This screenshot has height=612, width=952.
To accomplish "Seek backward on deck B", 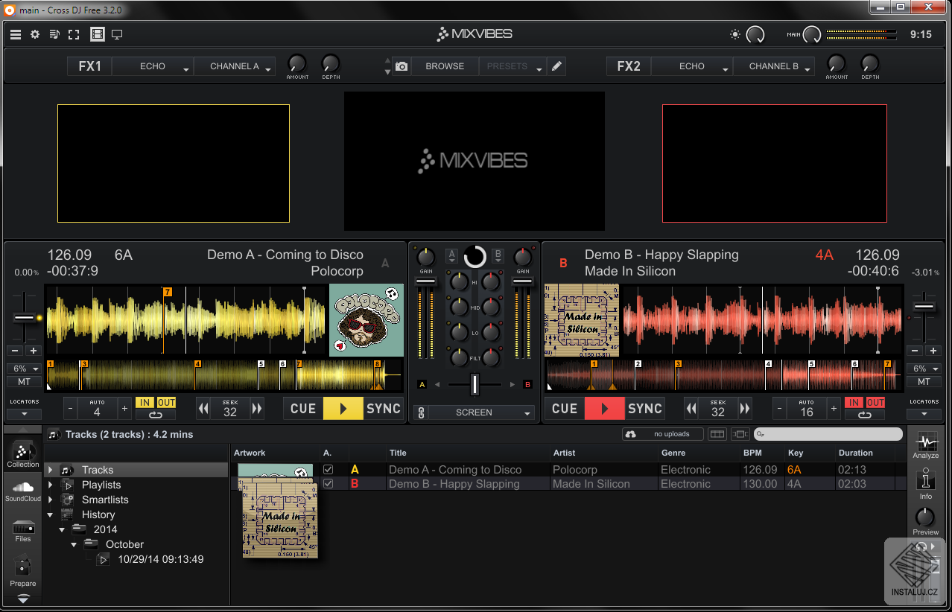I will coord(691,409).
